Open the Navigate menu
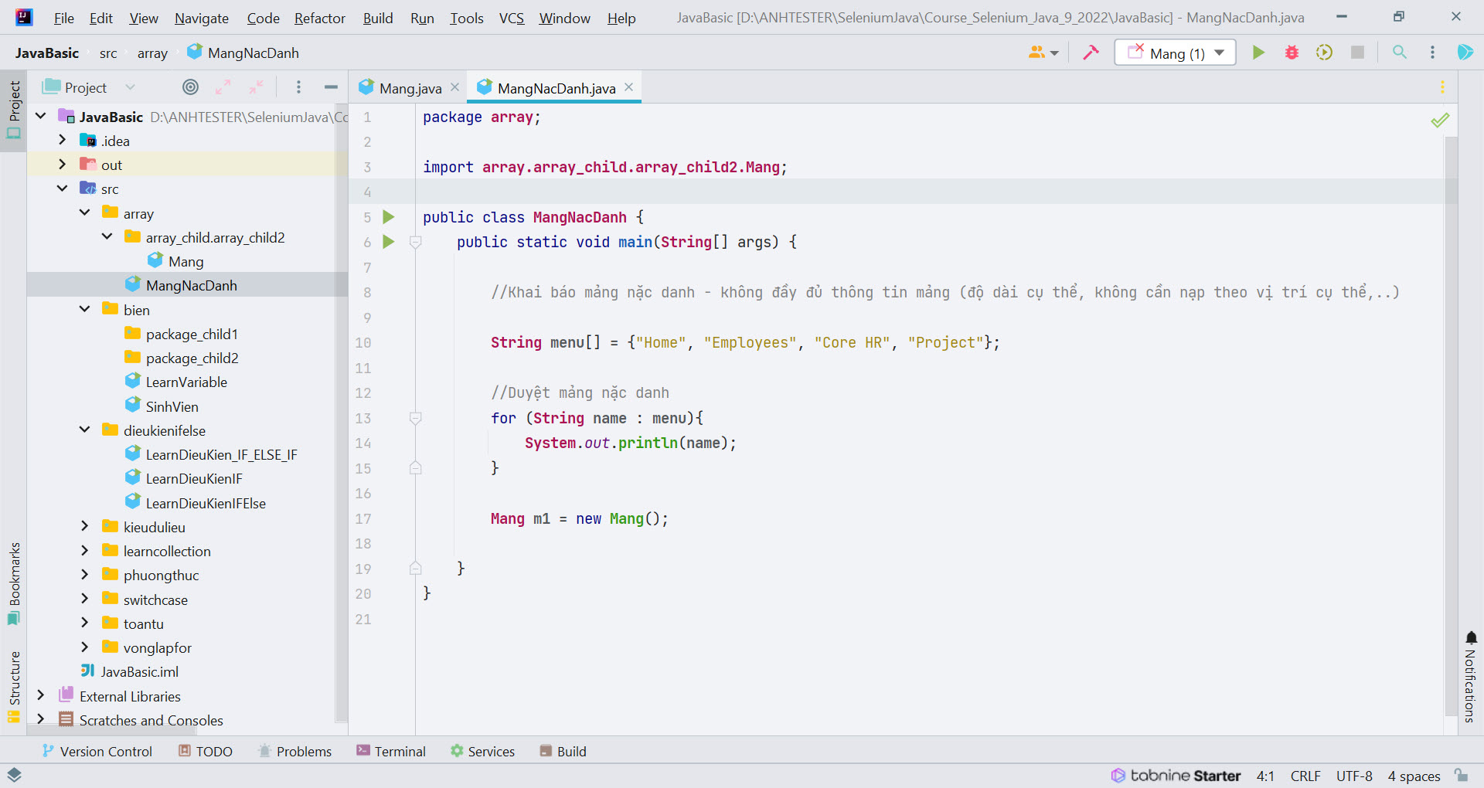 tap(202, 18)
